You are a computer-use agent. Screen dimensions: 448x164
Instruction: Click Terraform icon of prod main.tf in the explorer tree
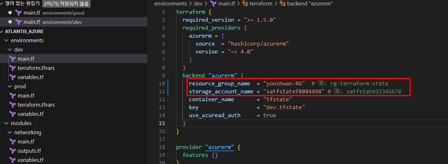coord(12,95)
